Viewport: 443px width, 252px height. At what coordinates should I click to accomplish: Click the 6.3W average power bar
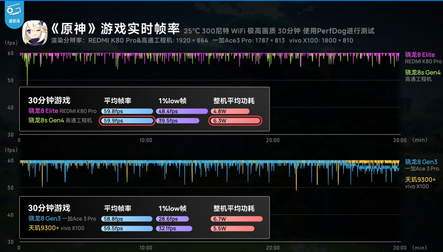(x=235, y=121)
